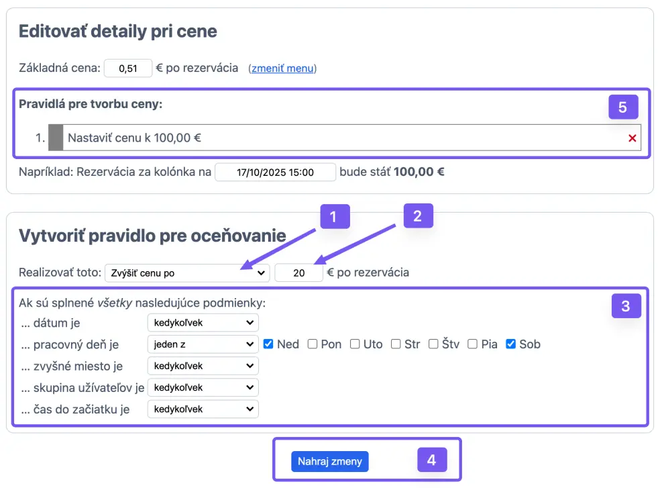660x488 pixels.
Task: Enable the Pon weekday checkbox
Action: click(313, 344)
